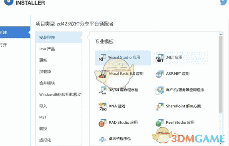Click the 专业模板 section heading
The width and height of the screenshot is (229, 146).
(x=104, y=41)
